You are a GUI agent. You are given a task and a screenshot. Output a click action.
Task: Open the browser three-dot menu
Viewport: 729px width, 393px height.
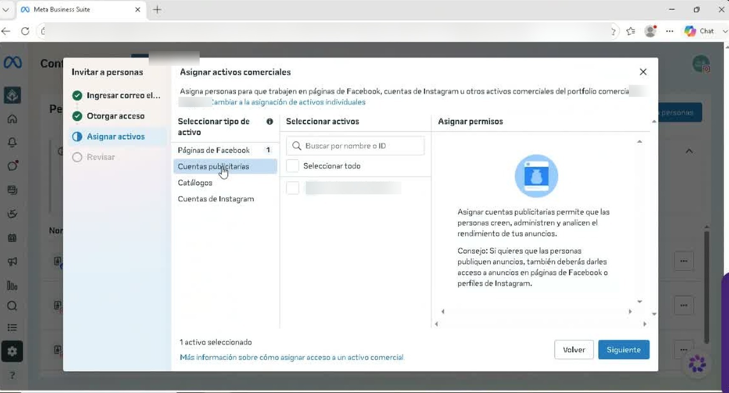670,31
